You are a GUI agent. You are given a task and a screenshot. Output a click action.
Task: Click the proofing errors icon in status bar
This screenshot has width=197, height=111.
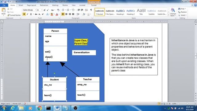point(25,104)
